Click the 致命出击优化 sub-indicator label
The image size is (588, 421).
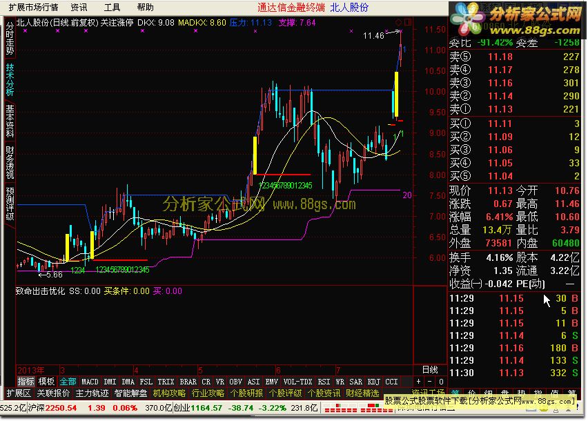(x=40, y=291)
